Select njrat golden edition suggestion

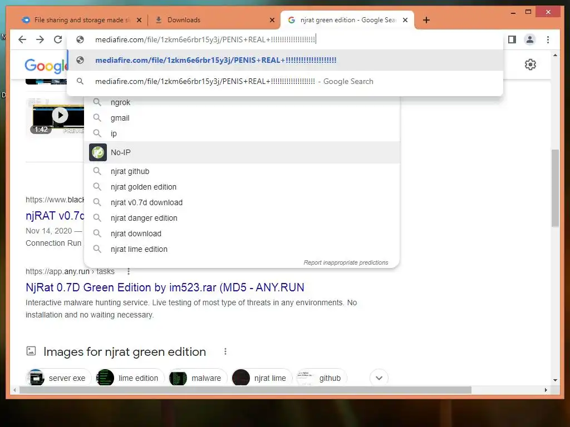coord(242,187)
